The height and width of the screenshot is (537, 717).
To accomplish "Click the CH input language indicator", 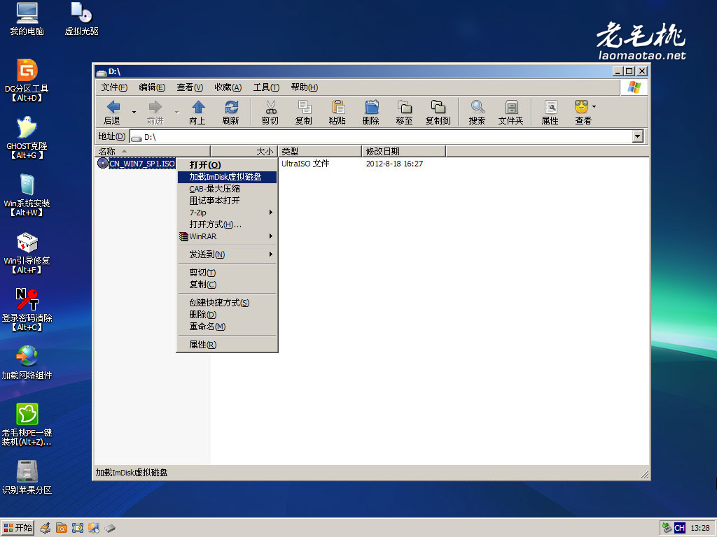I will pos(679,529).
